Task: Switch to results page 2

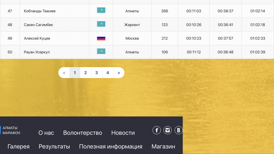Action: tap(85, 73)
